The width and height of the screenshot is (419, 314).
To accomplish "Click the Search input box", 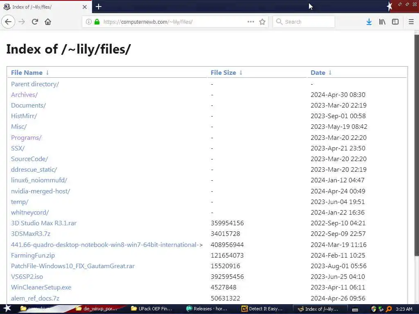I will pos(304,22).
